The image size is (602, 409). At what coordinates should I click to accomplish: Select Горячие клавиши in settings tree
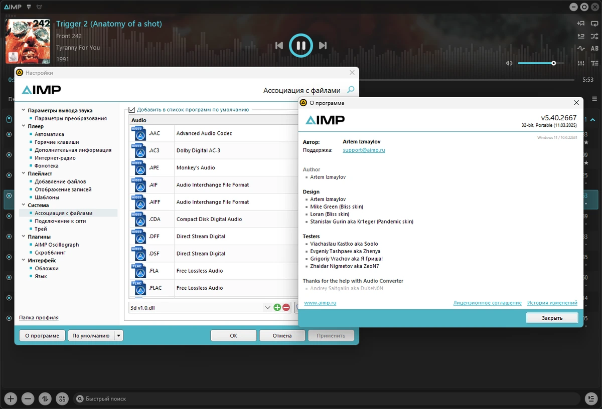tap(57, 142)
